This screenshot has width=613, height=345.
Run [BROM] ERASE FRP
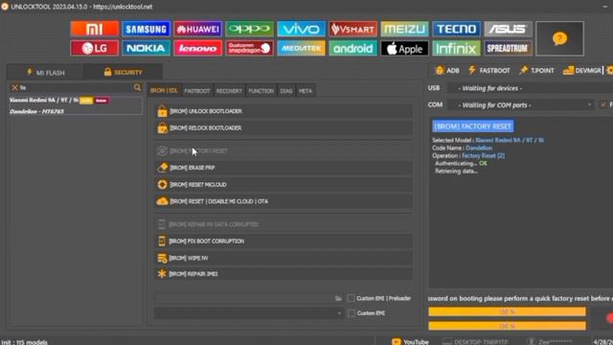284,168
